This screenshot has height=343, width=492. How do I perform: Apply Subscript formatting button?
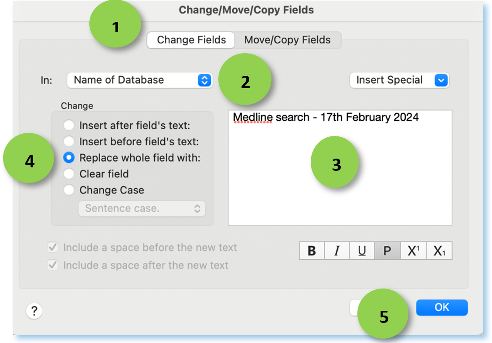click(x=439, y=251)
